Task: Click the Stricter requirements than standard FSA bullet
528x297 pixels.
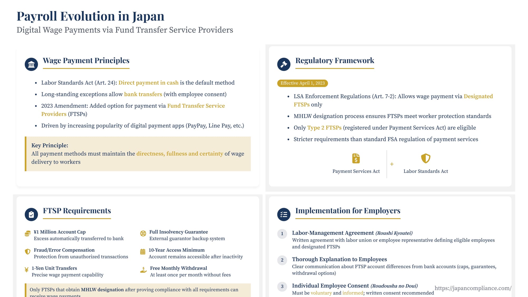Action: point(386,139)
